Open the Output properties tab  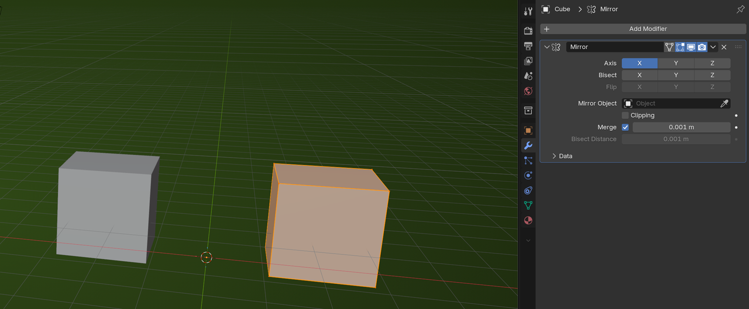click(528, 46)
